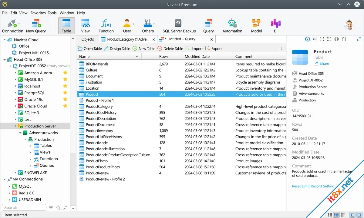364x218 pixels.
Task: Open the Window menu
Action: coord(67,13)
